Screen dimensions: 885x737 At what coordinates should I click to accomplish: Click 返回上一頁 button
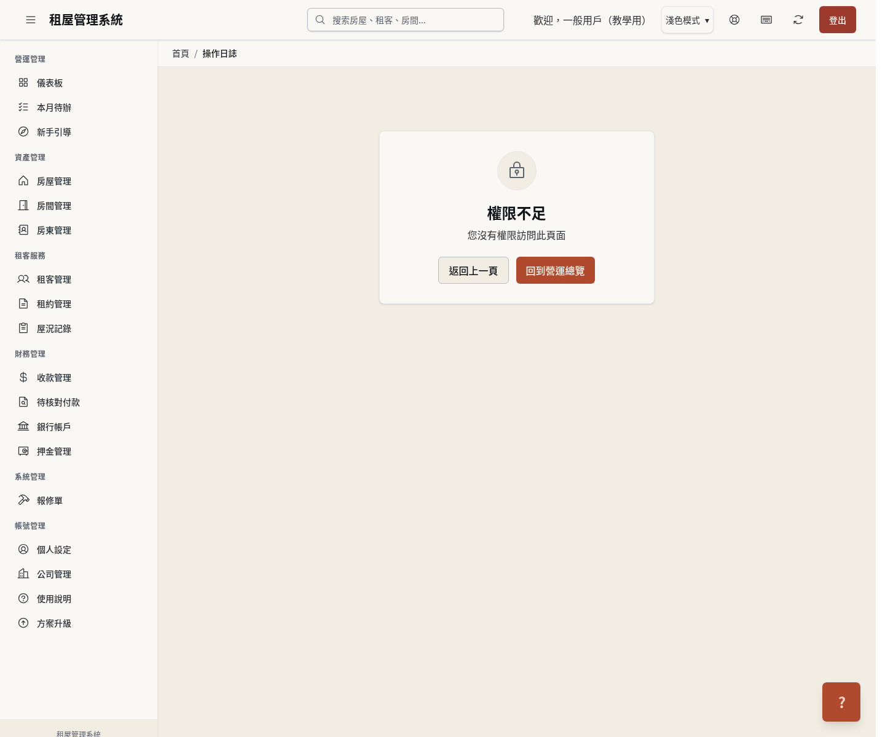473,270
